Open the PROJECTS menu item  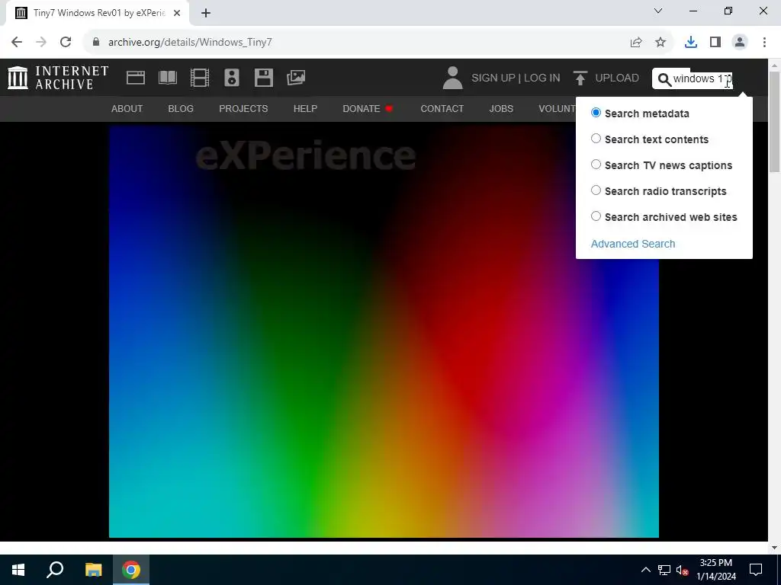click(x=243, y=108)
